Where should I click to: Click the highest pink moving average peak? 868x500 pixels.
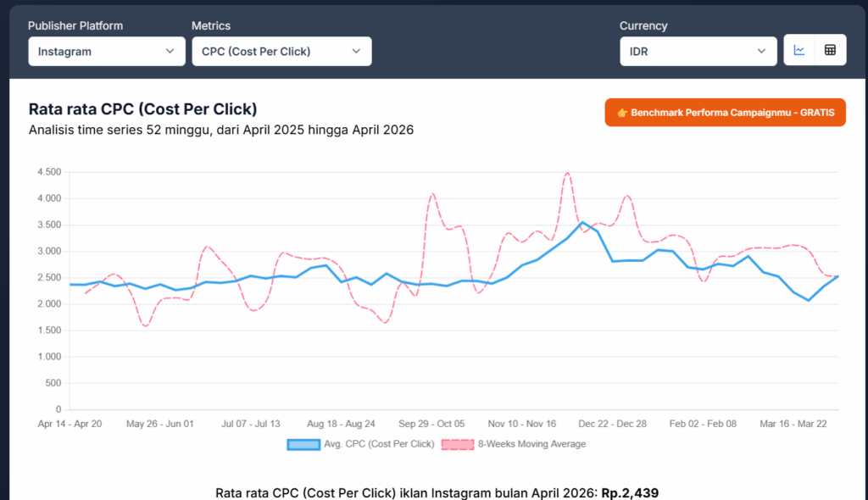pyautogui.click(x=566, y=173)
